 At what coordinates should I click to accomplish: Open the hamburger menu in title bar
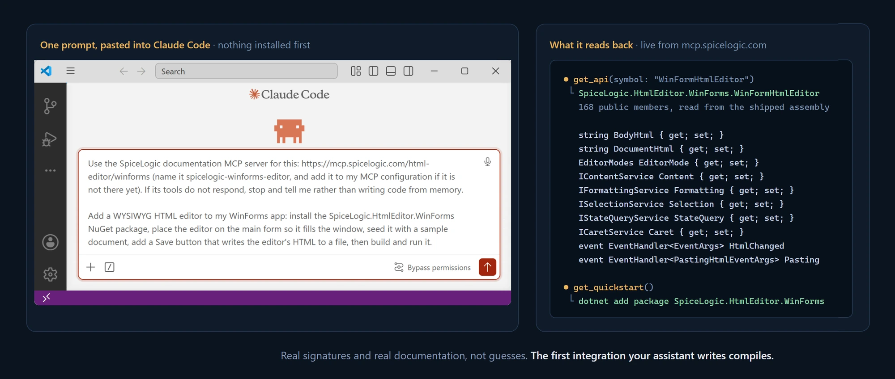(70, 71)
